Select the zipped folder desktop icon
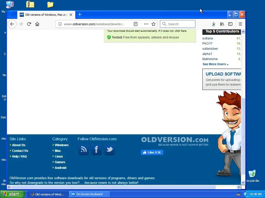265x198 pixels. click(30, 4)
